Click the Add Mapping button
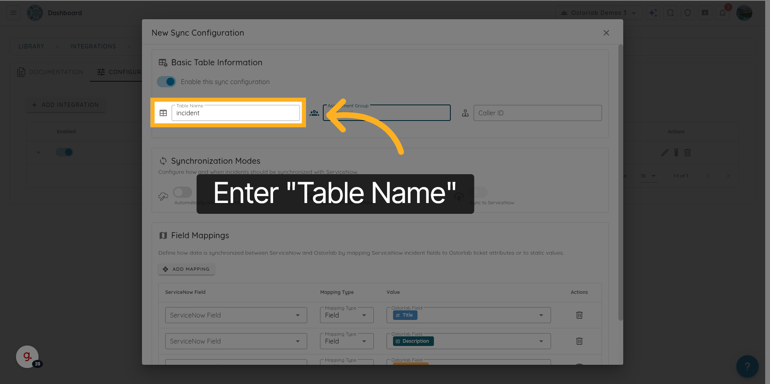Image resolution: width=770 pixels, height=384 pixels. [186, 269]
